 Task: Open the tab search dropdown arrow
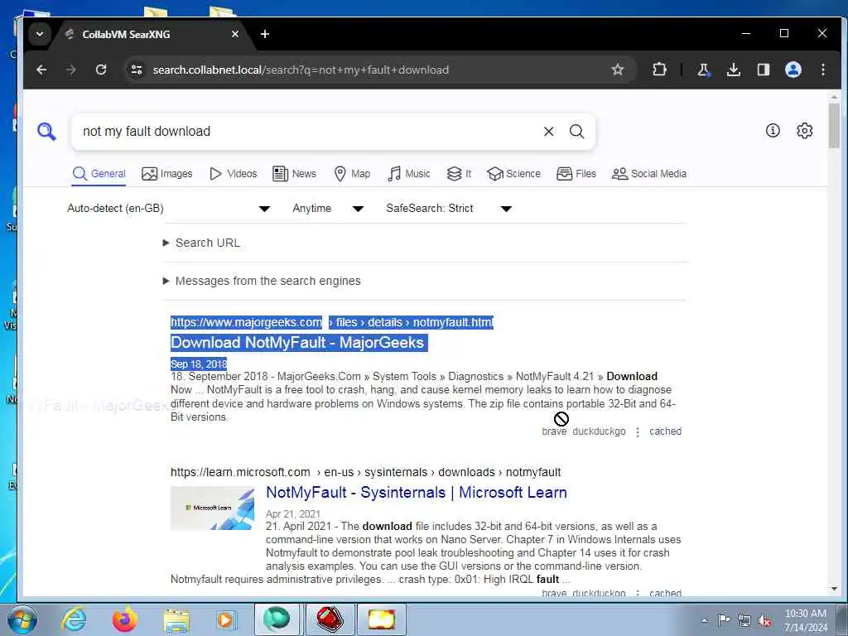pyautogui.click(x=40, y=34)
